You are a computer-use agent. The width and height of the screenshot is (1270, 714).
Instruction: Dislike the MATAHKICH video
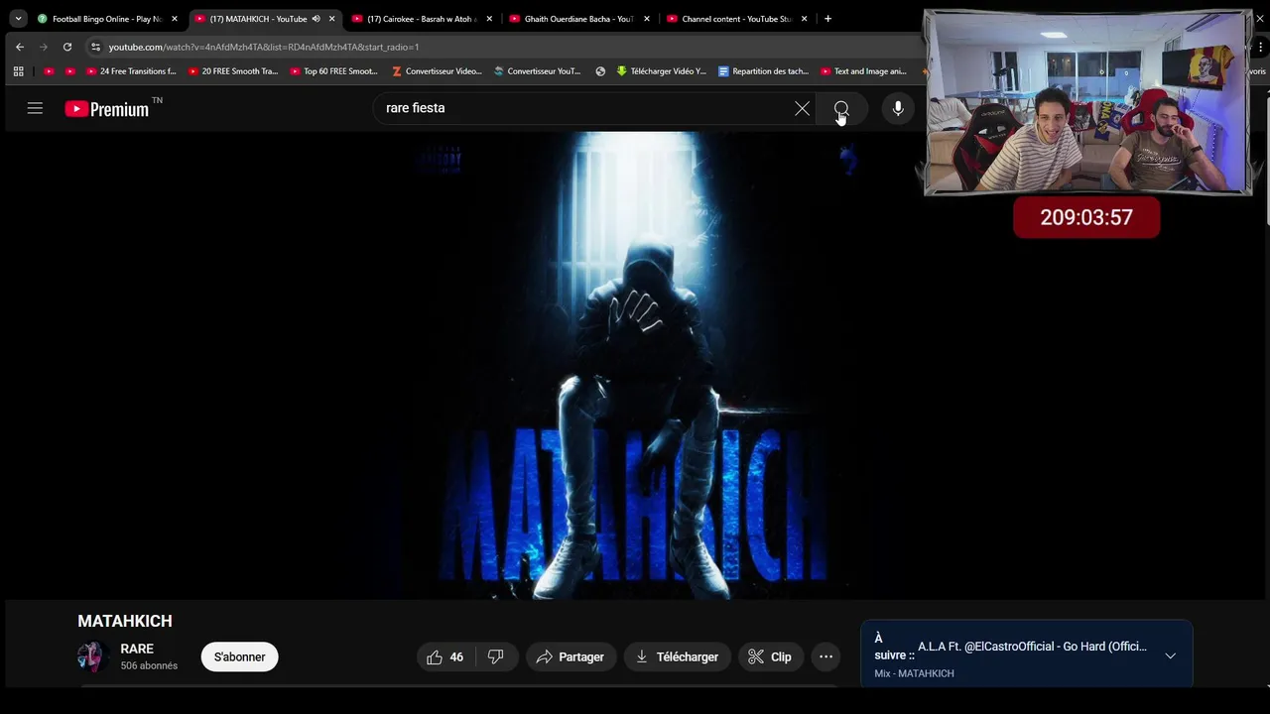[496, 656]
